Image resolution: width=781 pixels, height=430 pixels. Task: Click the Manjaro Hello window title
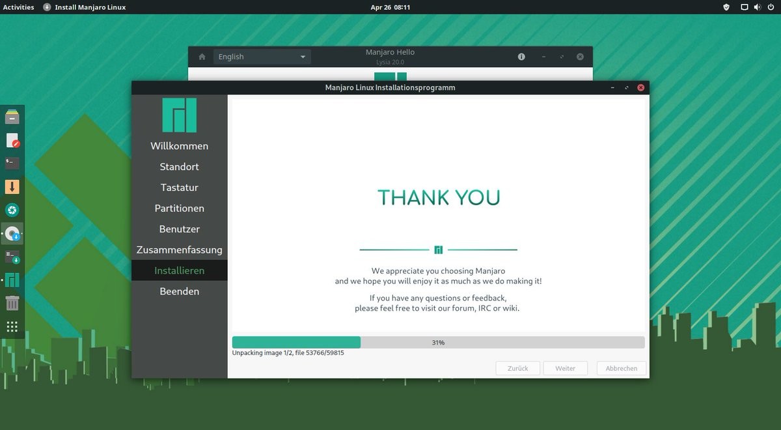(x=390, y=52)
